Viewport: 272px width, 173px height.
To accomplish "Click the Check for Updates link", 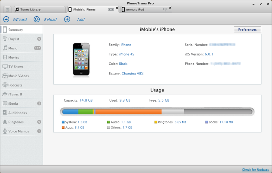I will (255, 170).
